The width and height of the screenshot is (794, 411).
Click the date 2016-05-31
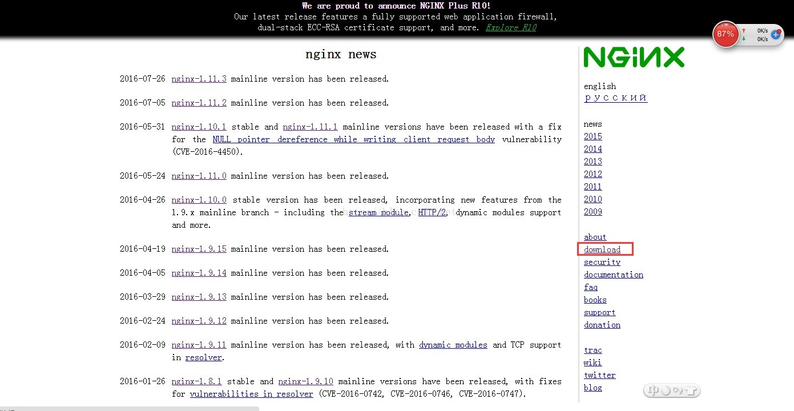point(143,127)
